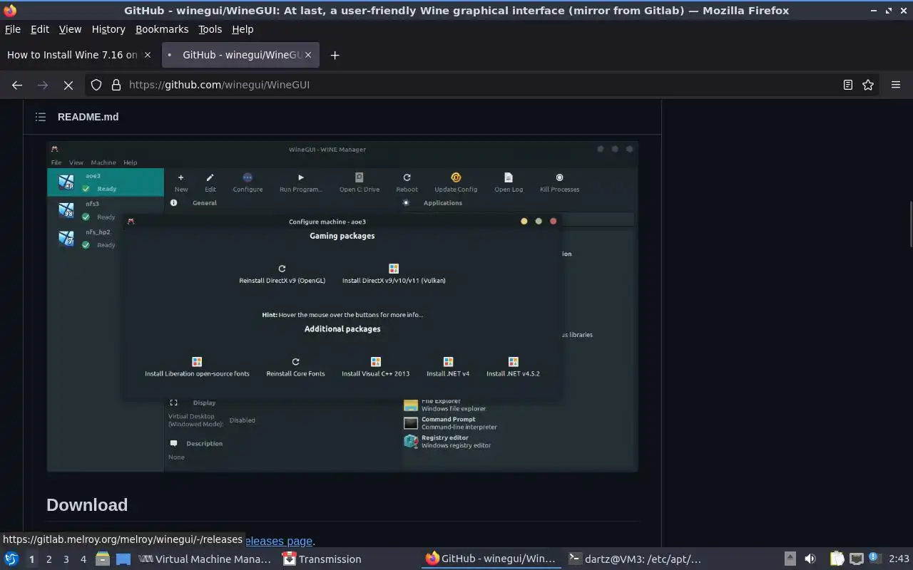Open the WineGUI screenshot image in the README
913x570 pixels.
(x=342, y=306)
